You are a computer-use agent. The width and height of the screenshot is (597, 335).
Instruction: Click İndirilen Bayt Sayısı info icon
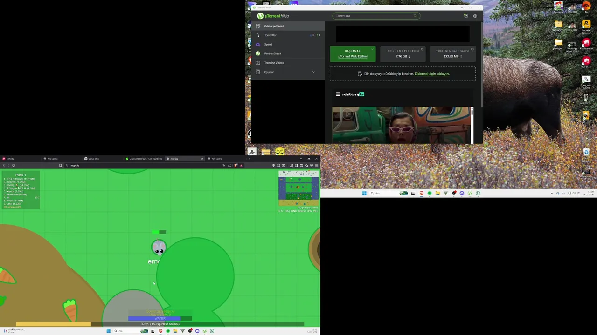coord(422,49)
